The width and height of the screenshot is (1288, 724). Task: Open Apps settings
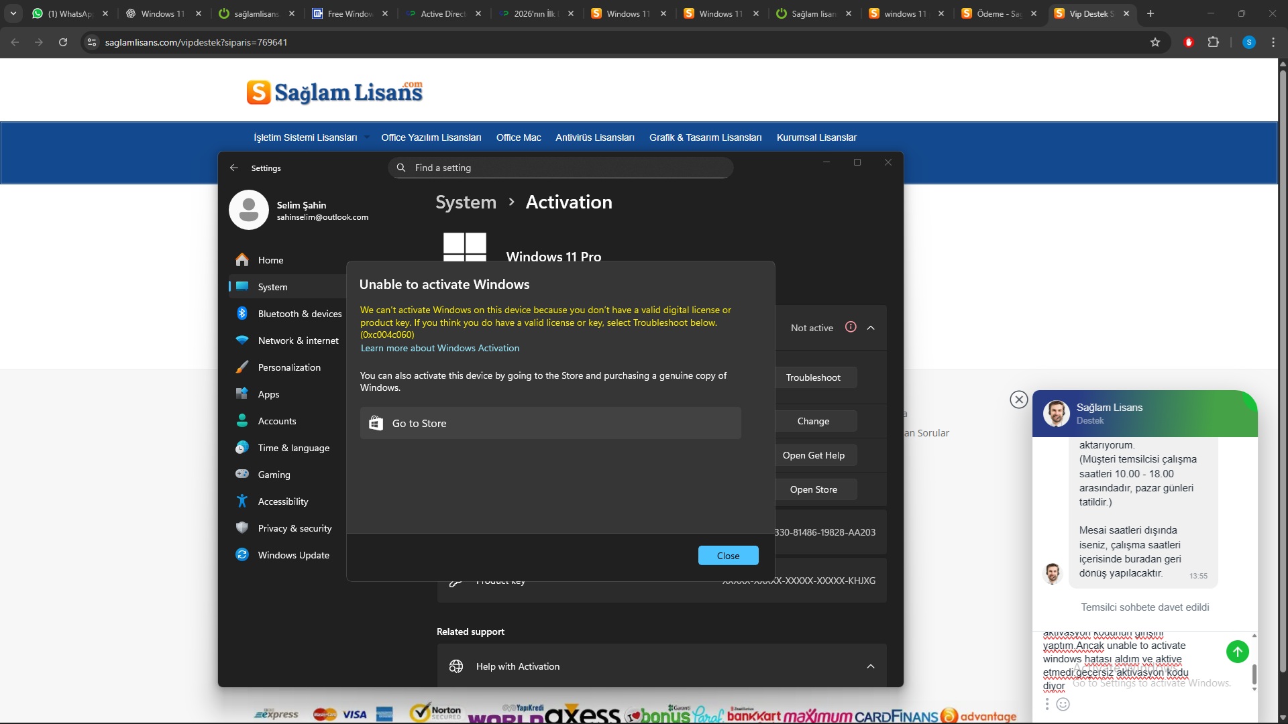(x=288, y=394)
